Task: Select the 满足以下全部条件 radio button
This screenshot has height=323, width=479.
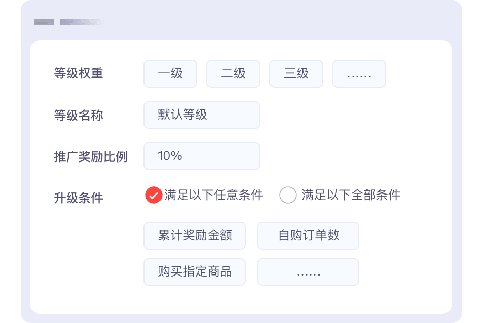Action: pos(350,195)
